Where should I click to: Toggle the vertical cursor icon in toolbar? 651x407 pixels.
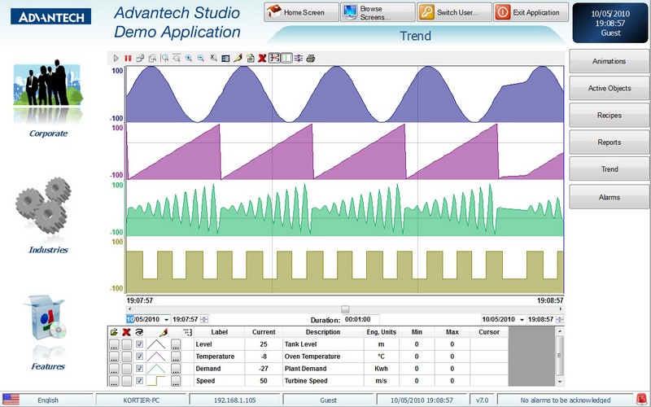[x=286, y=58]
